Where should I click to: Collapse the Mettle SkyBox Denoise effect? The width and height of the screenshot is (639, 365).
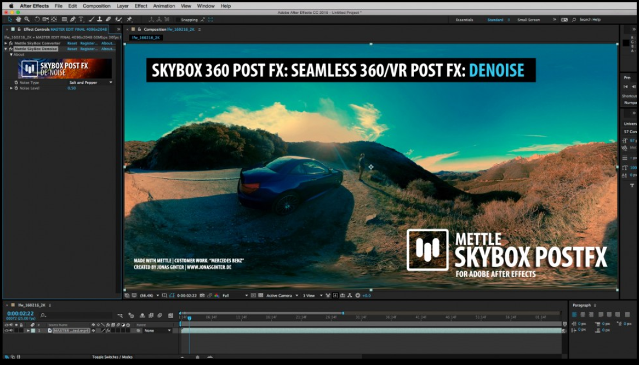tap(6, 49)
